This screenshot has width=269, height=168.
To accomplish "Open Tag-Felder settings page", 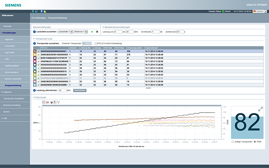I will click(9, 53).
